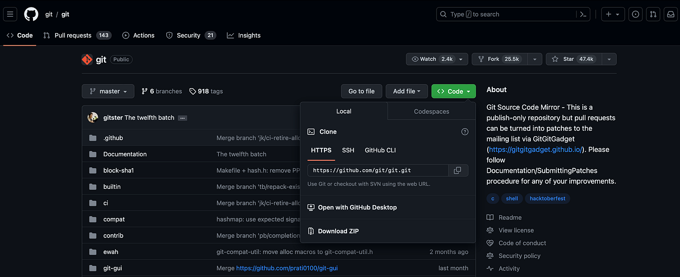Switch to the Codespaces tab
This screenshot has height=277, width=680.
click(x=432, y=111)
